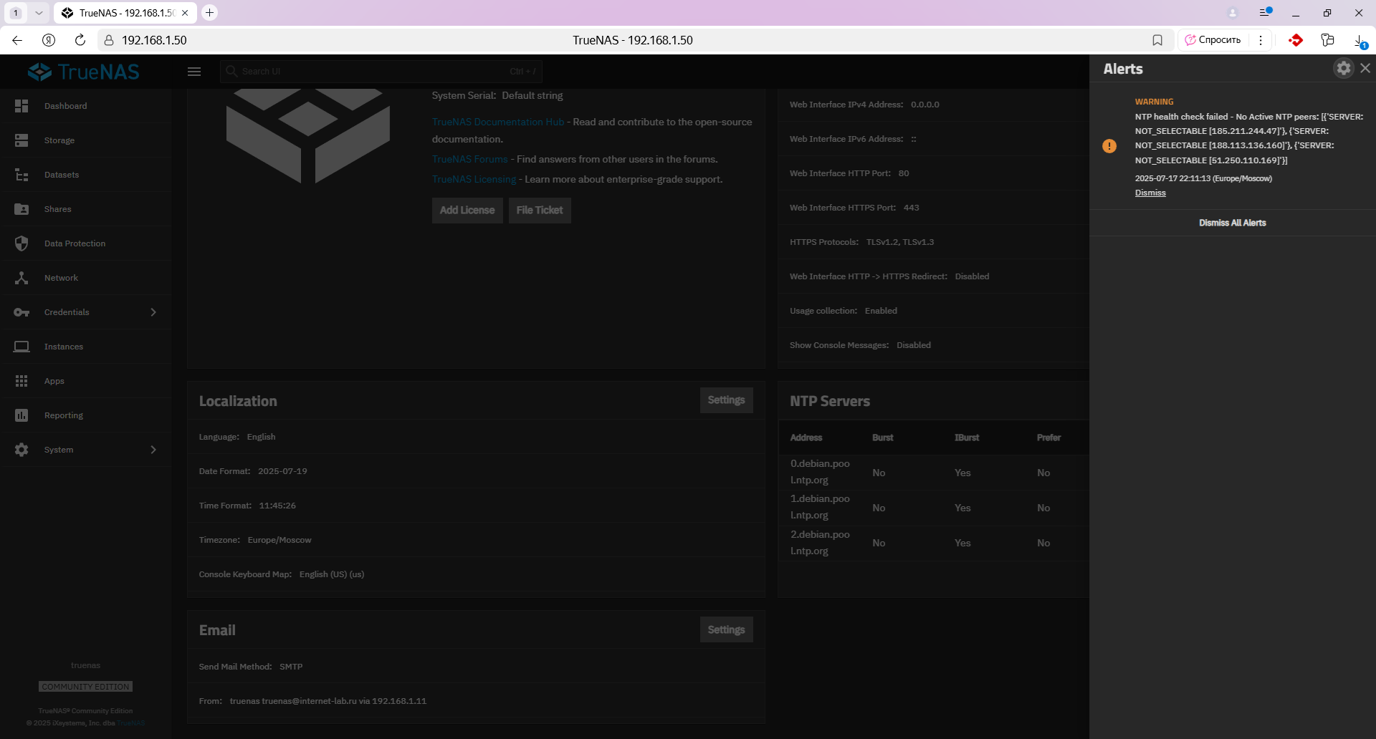1376x739 pixels.
Task: Toggle the sidebar hamburger menu
Action: coord(194,72)
